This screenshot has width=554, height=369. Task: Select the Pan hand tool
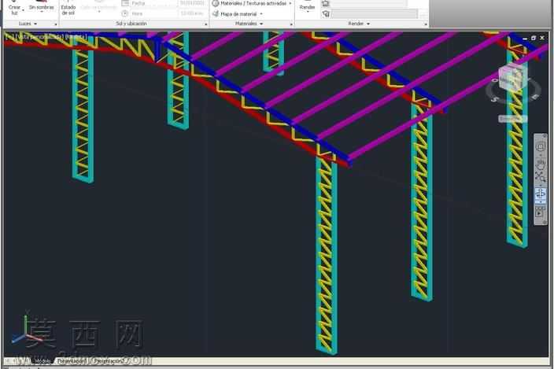click(541, 164)
